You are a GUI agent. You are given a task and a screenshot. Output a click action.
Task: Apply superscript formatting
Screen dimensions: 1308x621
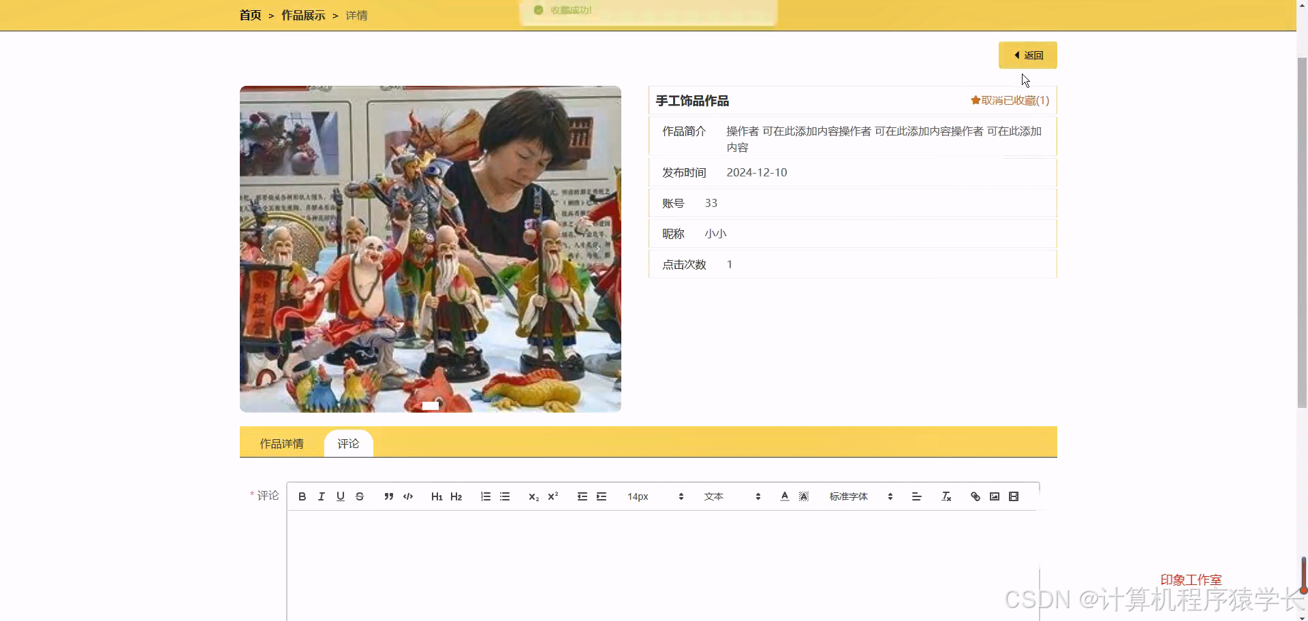552,496
